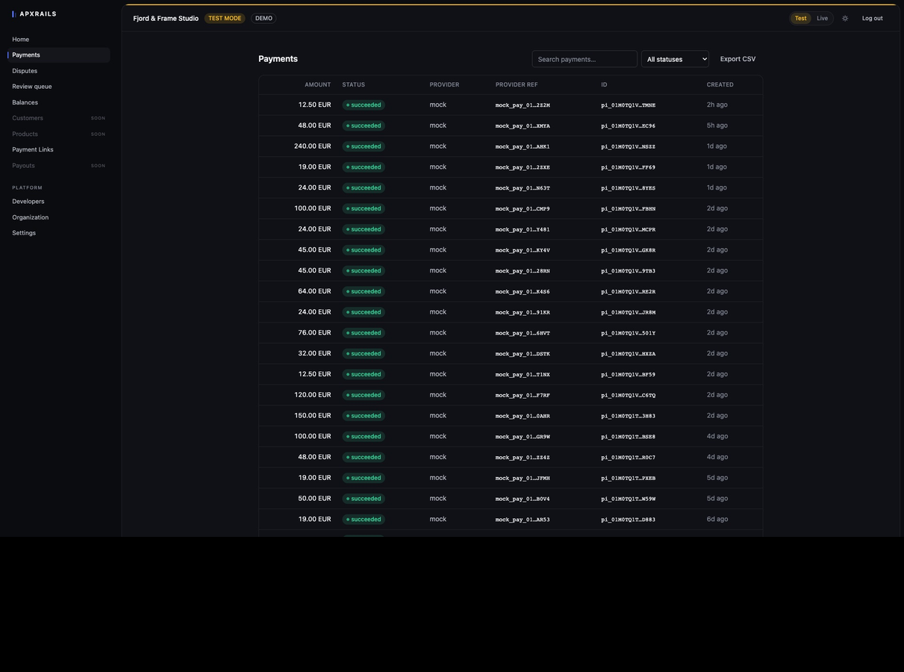This screenshot has height=672, width=904.
Task: Click the APXRAILS logo
Action: (34, 13)
